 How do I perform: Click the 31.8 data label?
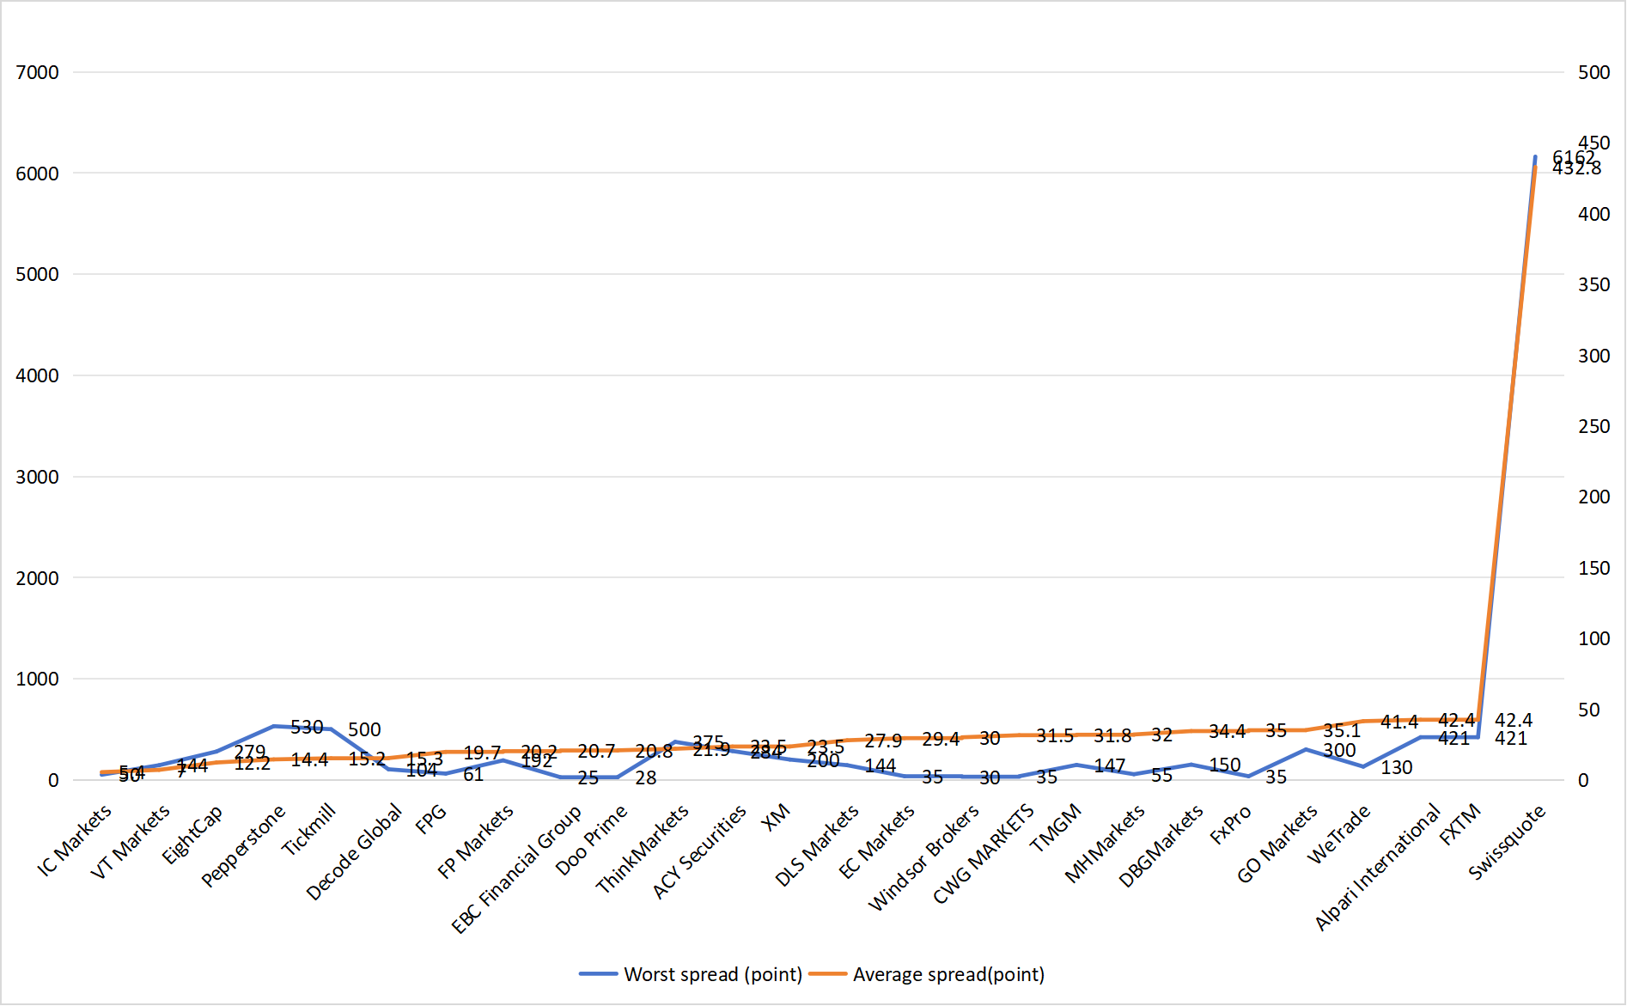pos(1112,735)
